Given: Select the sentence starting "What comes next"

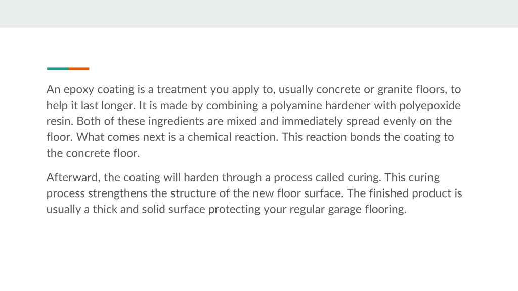Looking at the screenshot, I should 178,137.
